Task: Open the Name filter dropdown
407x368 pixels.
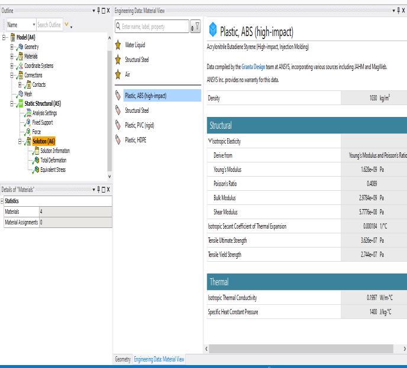Action: tap(34, 25)
